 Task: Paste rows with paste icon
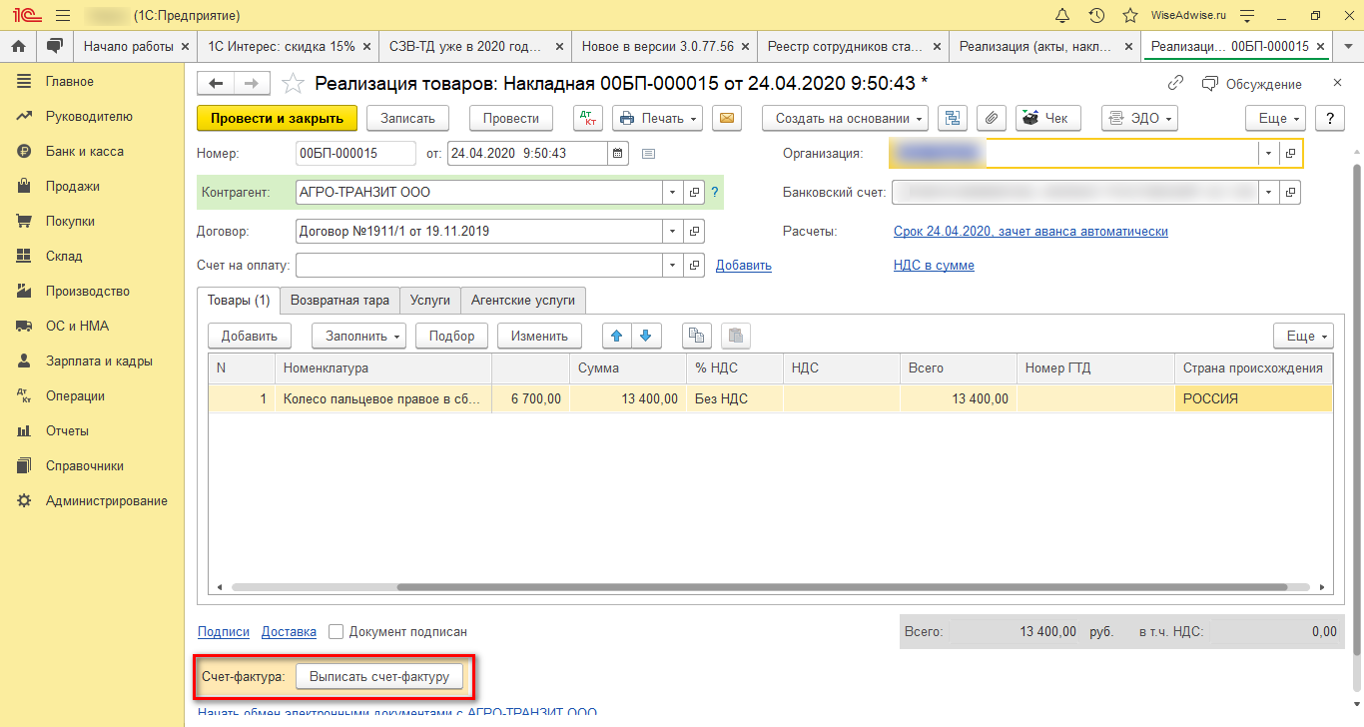(x=735, y=336)
